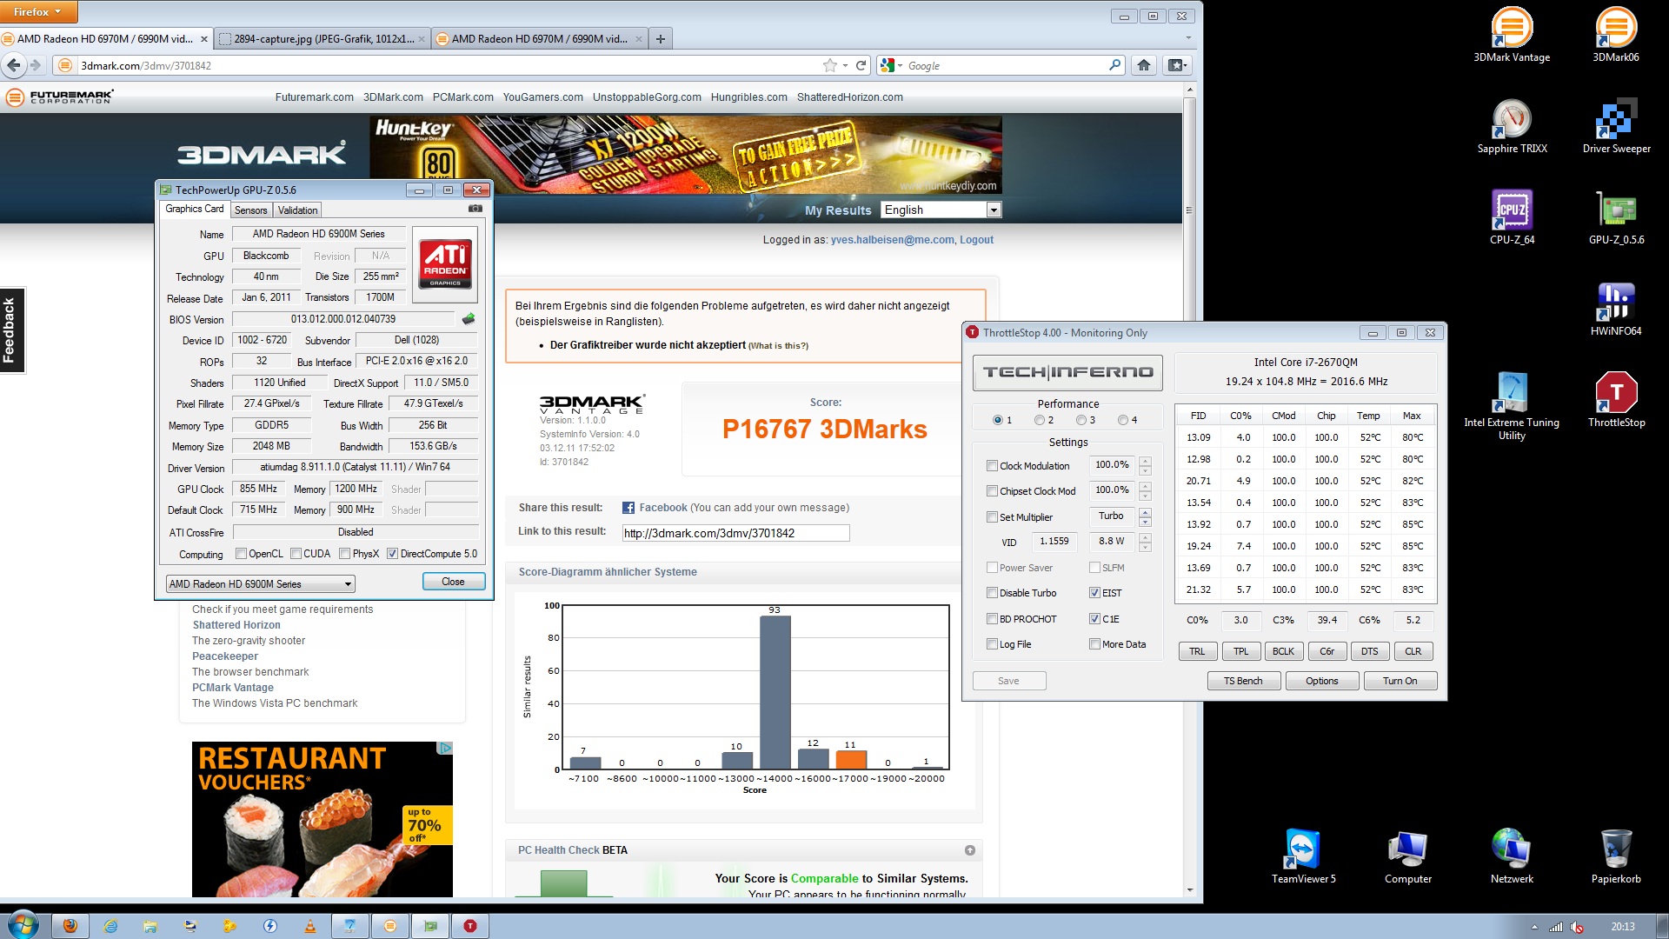Open address bar history dropdown arrow

pos(845,65)
